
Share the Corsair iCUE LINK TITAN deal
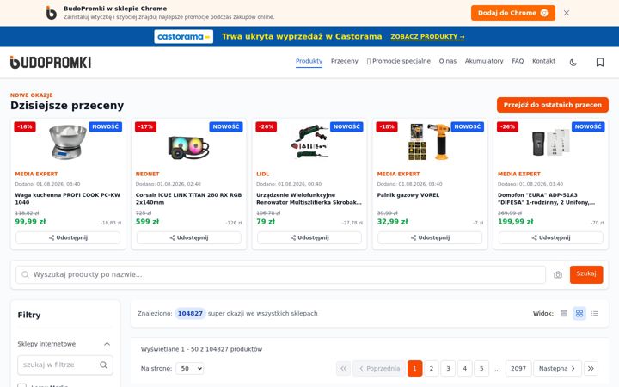click(x=188, y=237)
